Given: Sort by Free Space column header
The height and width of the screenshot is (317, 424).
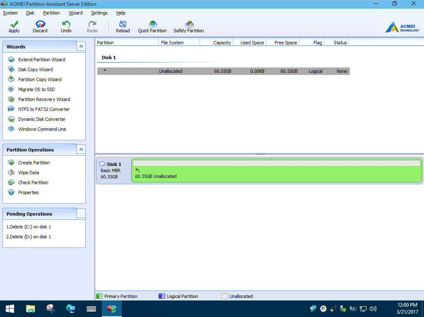Looking at the screenshot, I should tap(283, 43).
